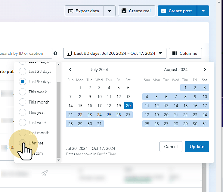The width and height of the screenshot is (223, 192).
Task: Click the Create reel clapperboard icon
Action: click(124, 11)
